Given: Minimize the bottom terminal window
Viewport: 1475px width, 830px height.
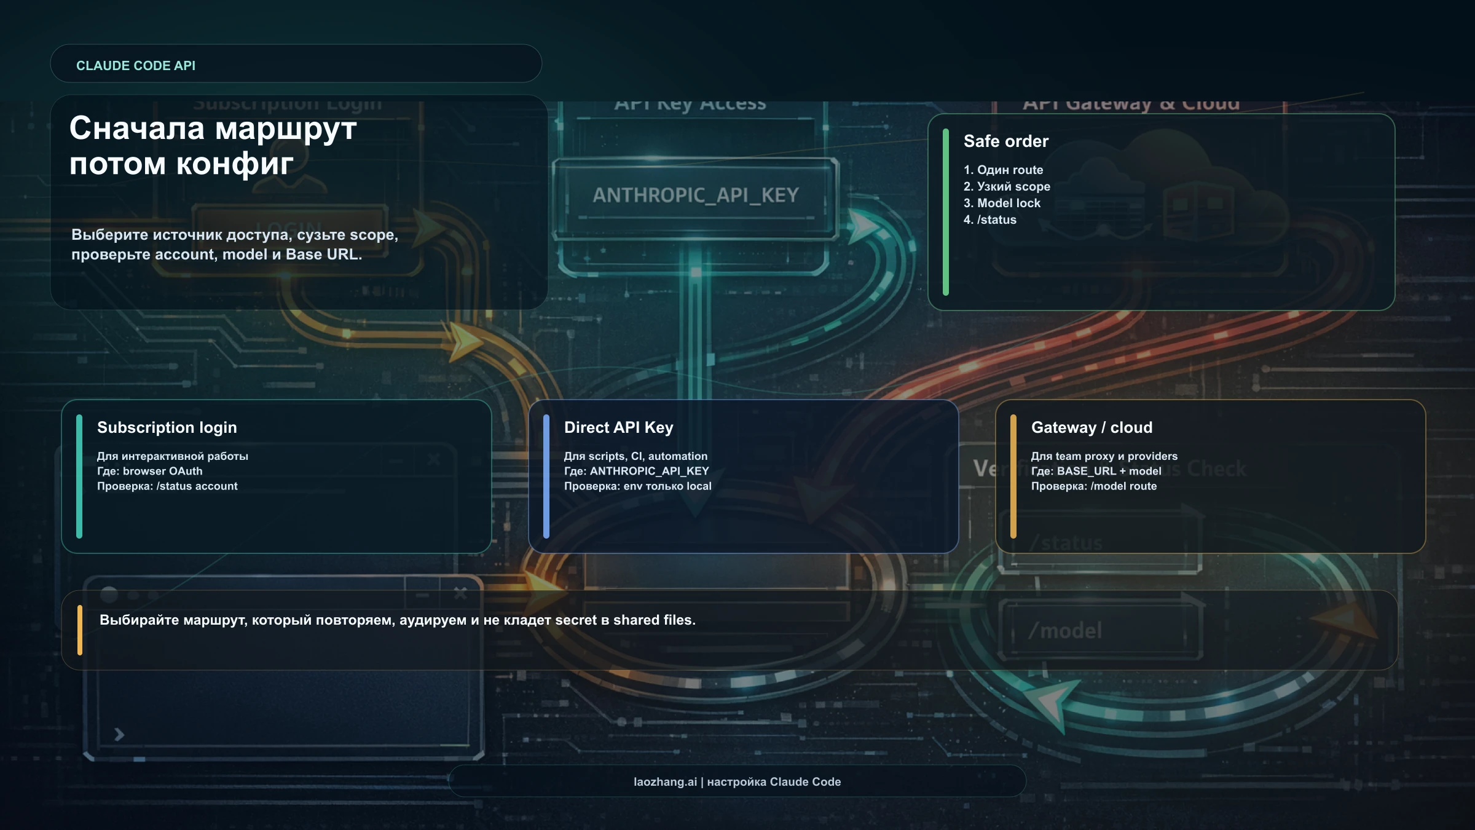Looking at the screenshot, I should pos(422,594).
